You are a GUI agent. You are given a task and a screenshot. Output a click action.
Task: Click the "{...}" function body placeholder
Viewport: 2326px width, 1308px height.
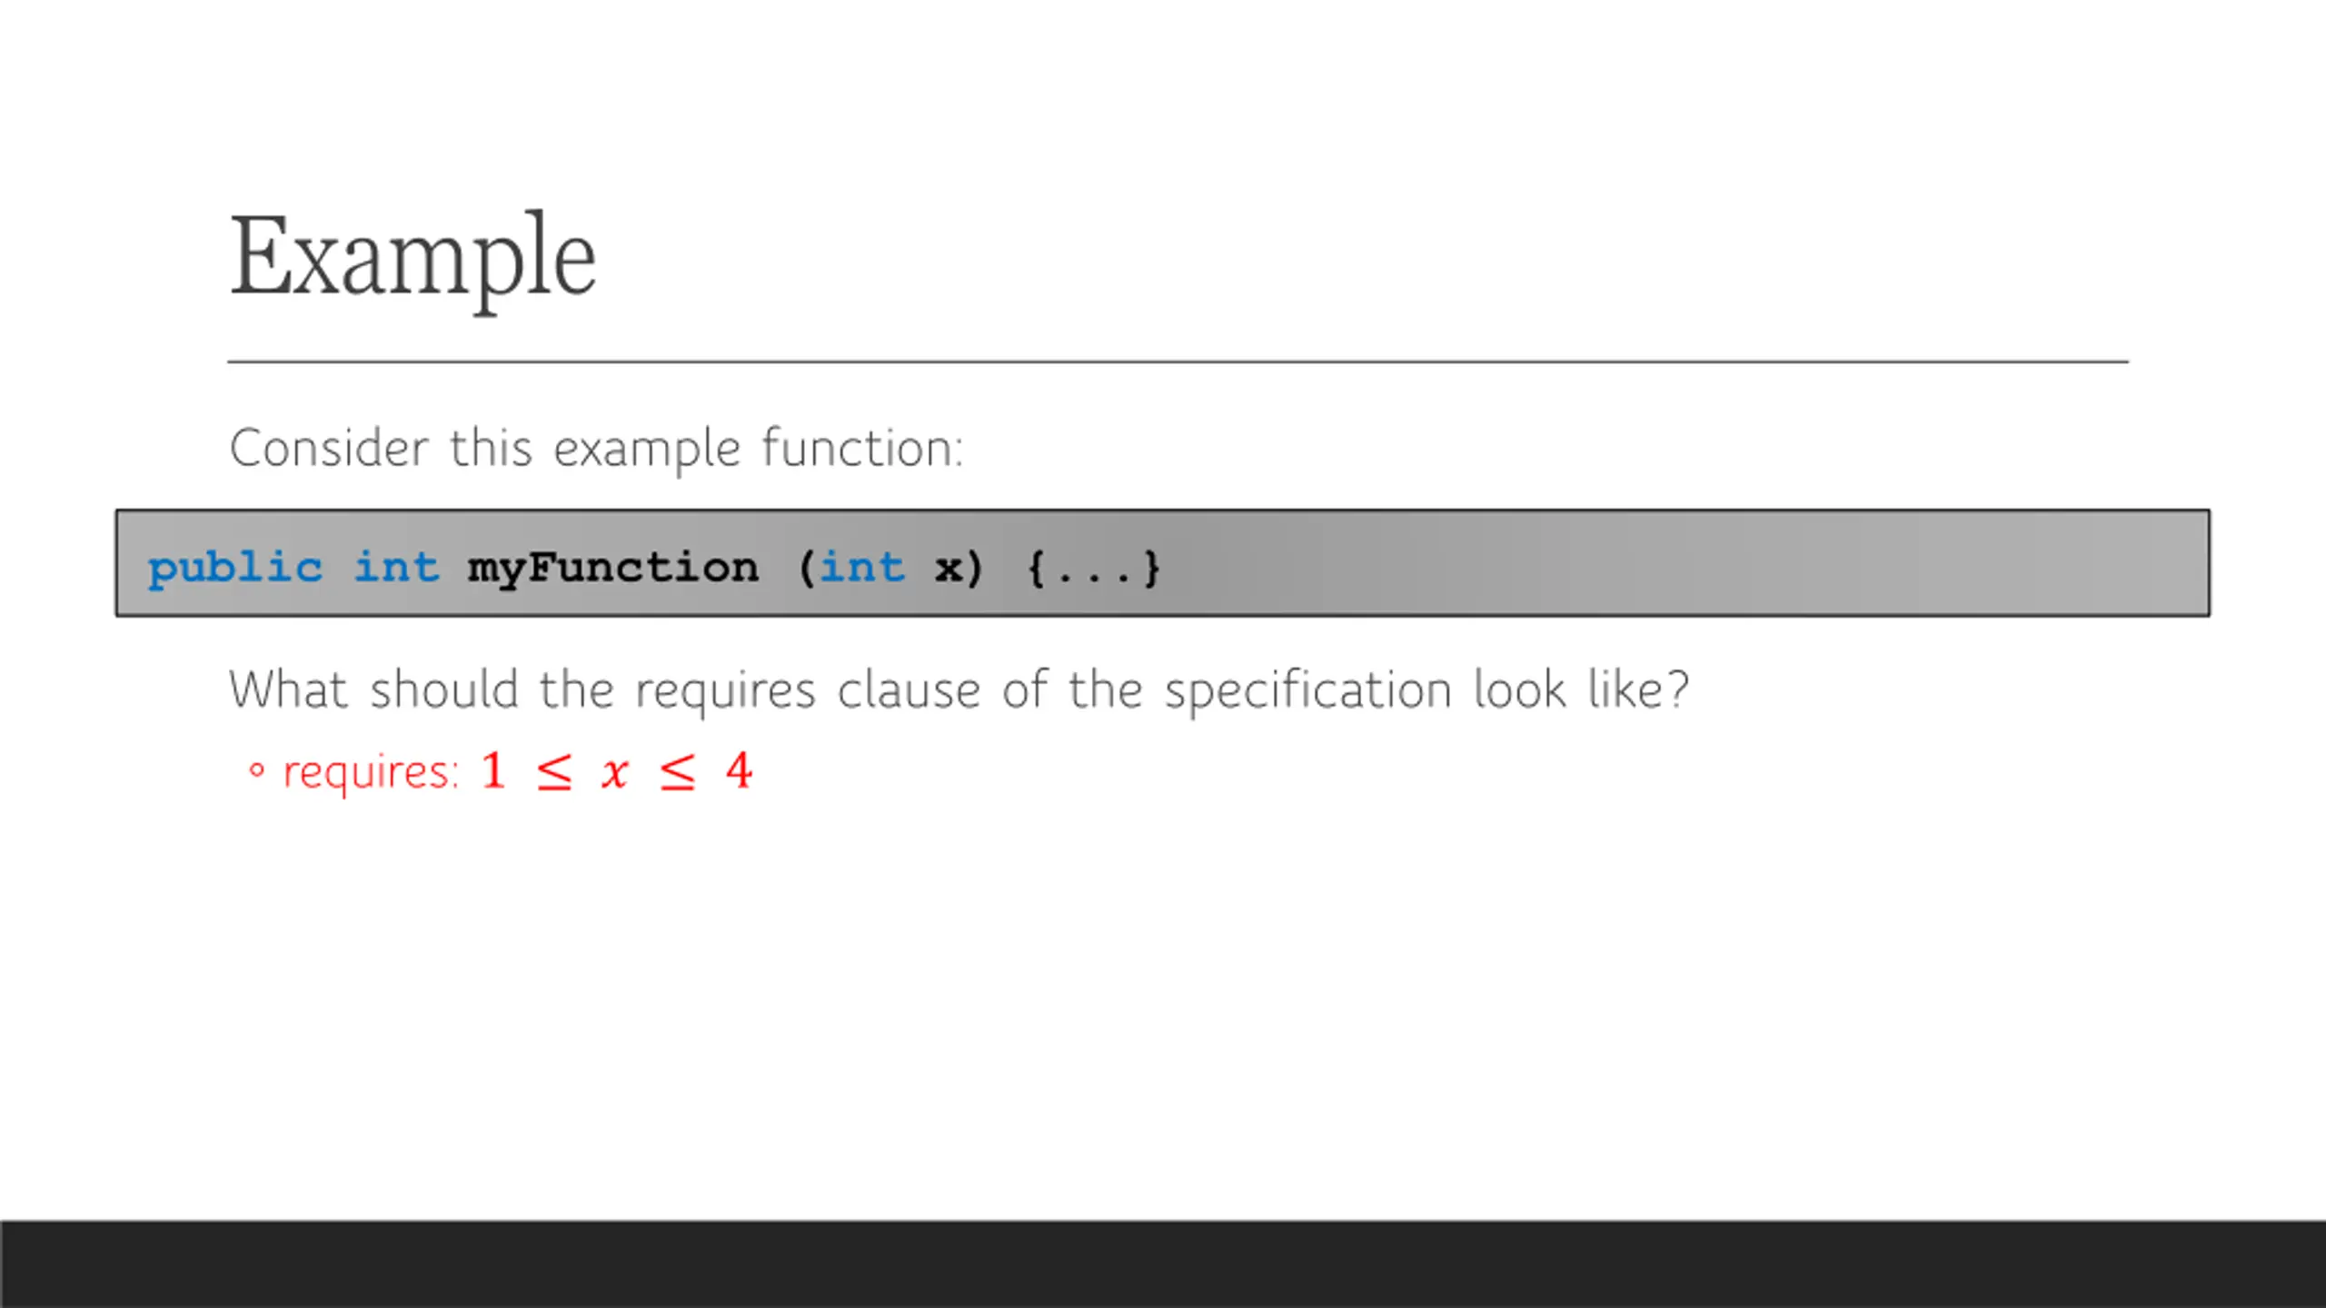(1094, 569)
